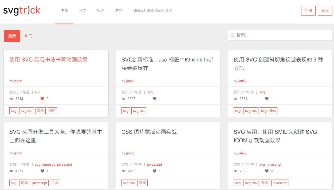Click javascript category on CSS 图片蒙版 card

[155, 165]
